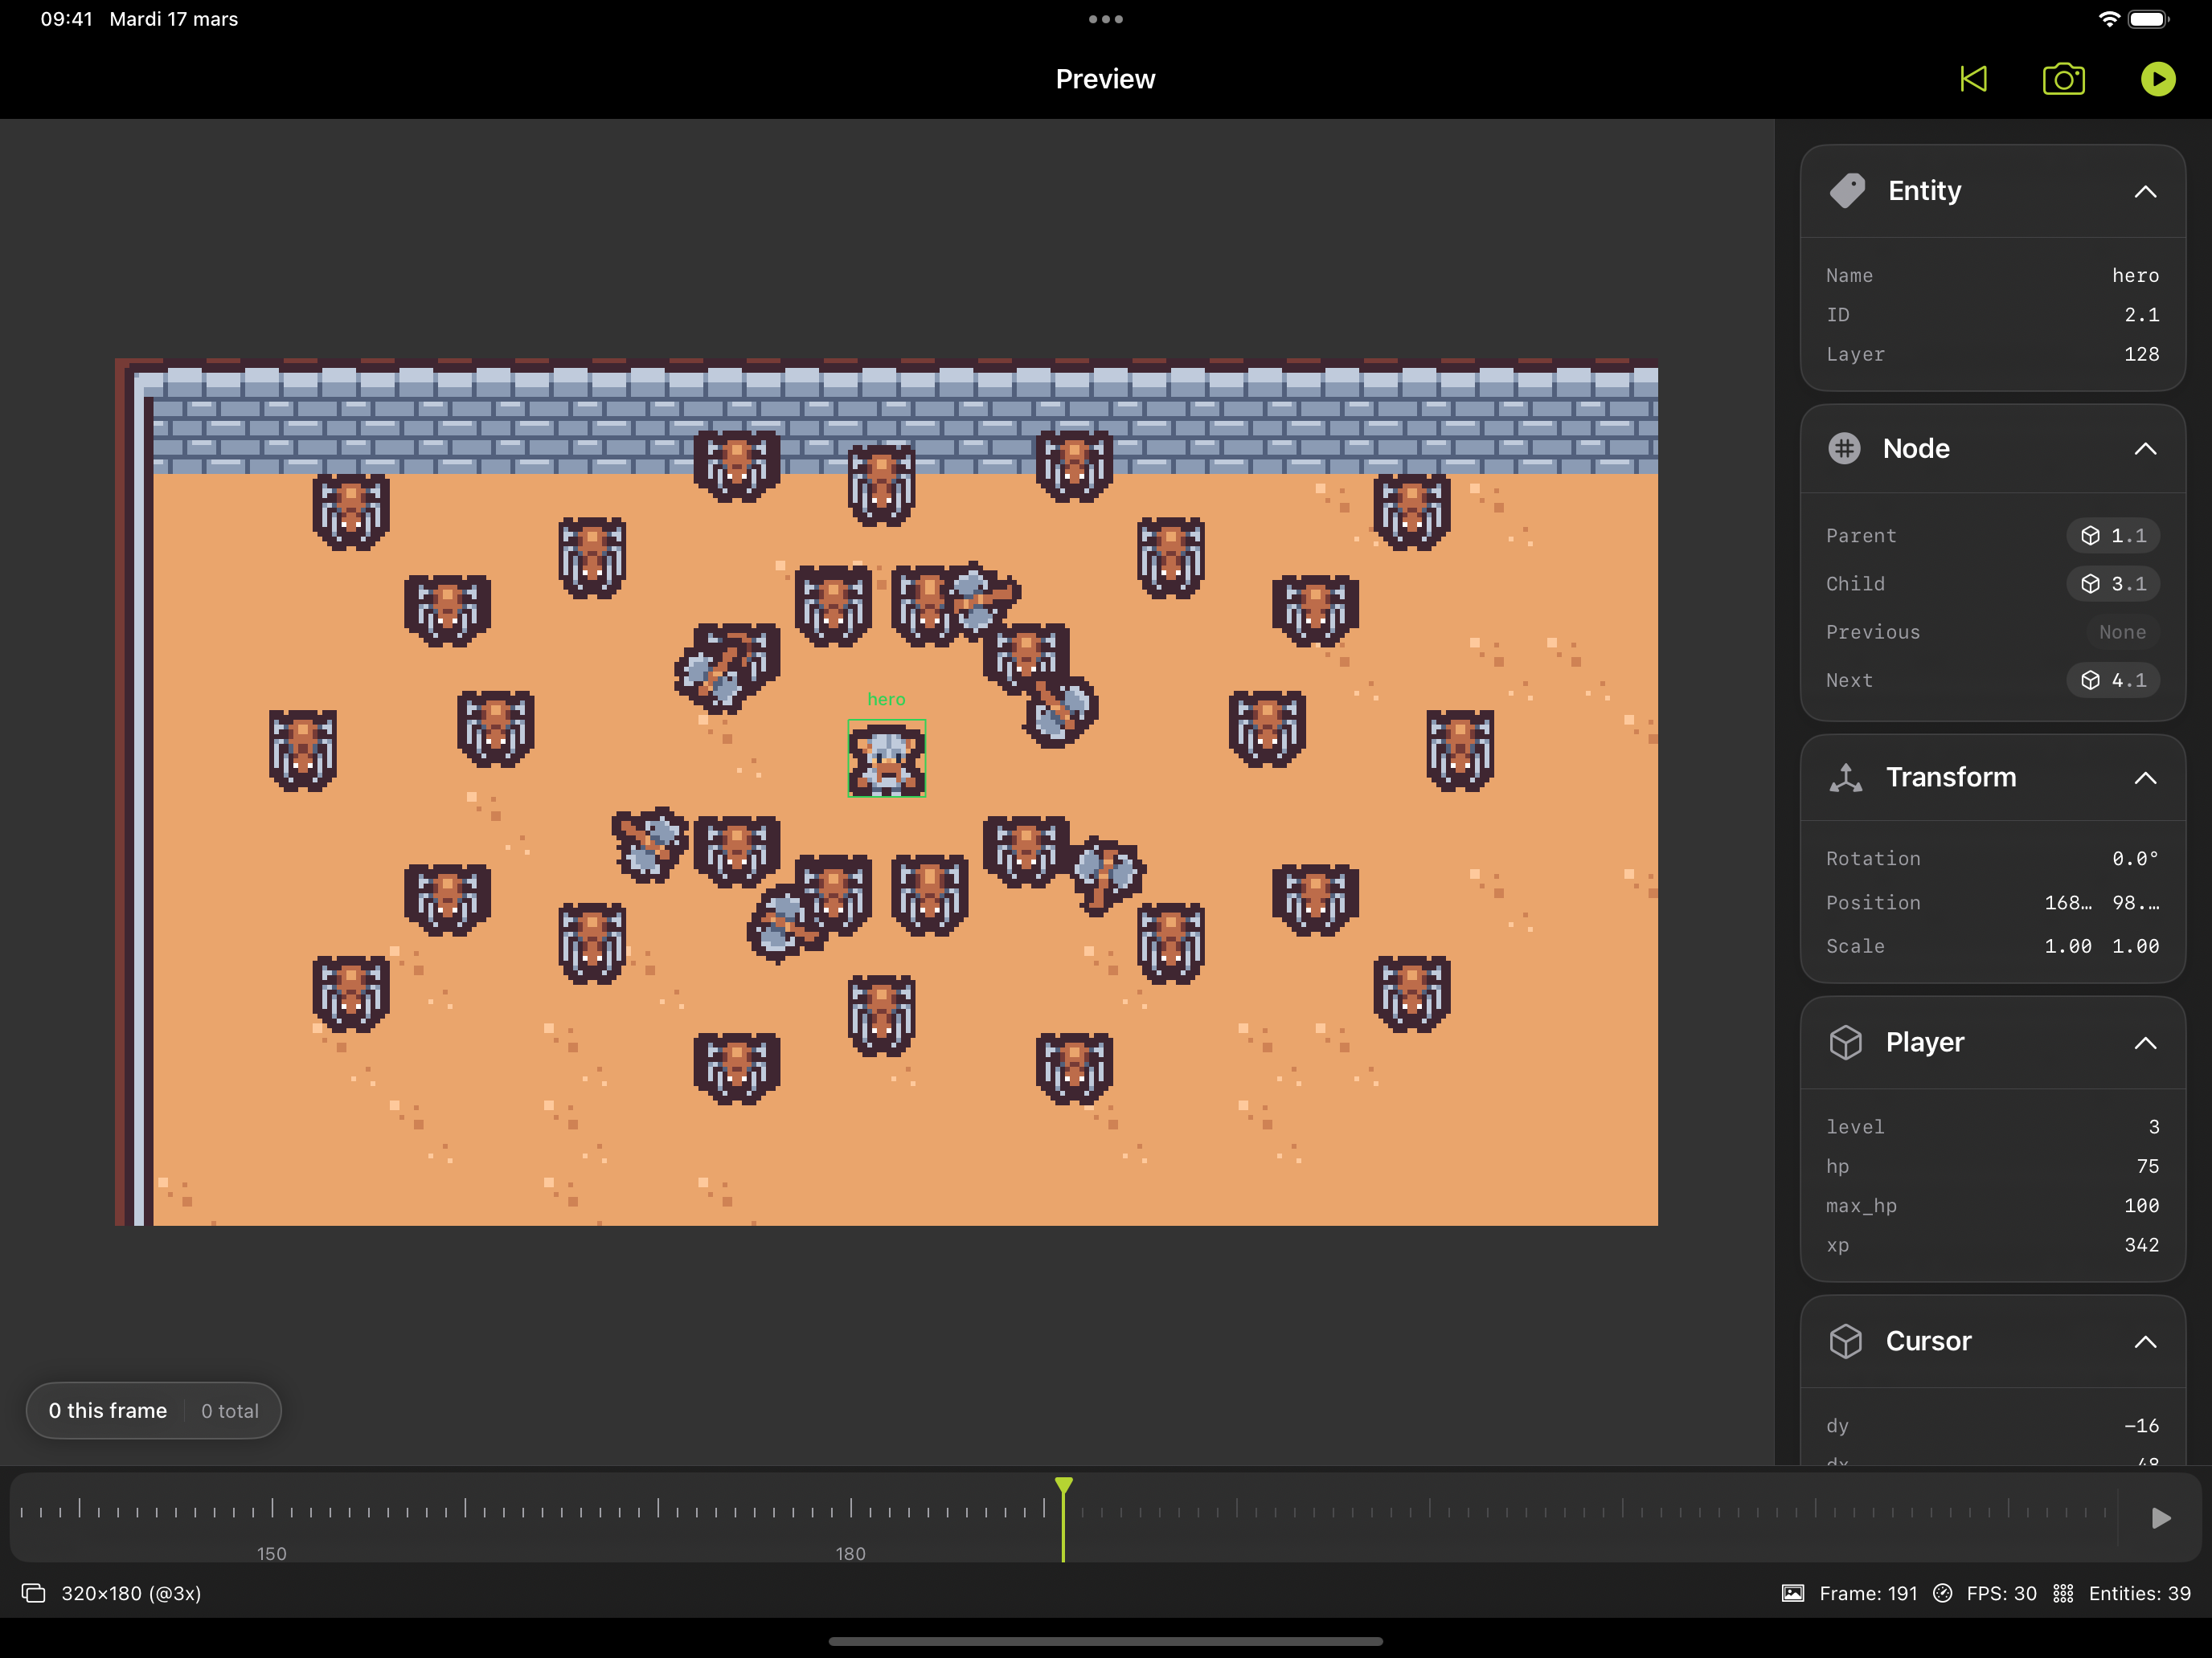This screenshot has width=2212, height=1658.
Task: Take a screenshot with the camera icon
Action: (2063, 79)
